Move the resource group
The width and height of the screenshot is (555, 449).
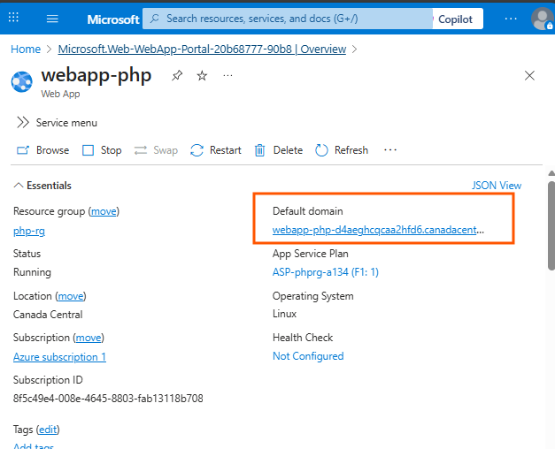[104, 211]
